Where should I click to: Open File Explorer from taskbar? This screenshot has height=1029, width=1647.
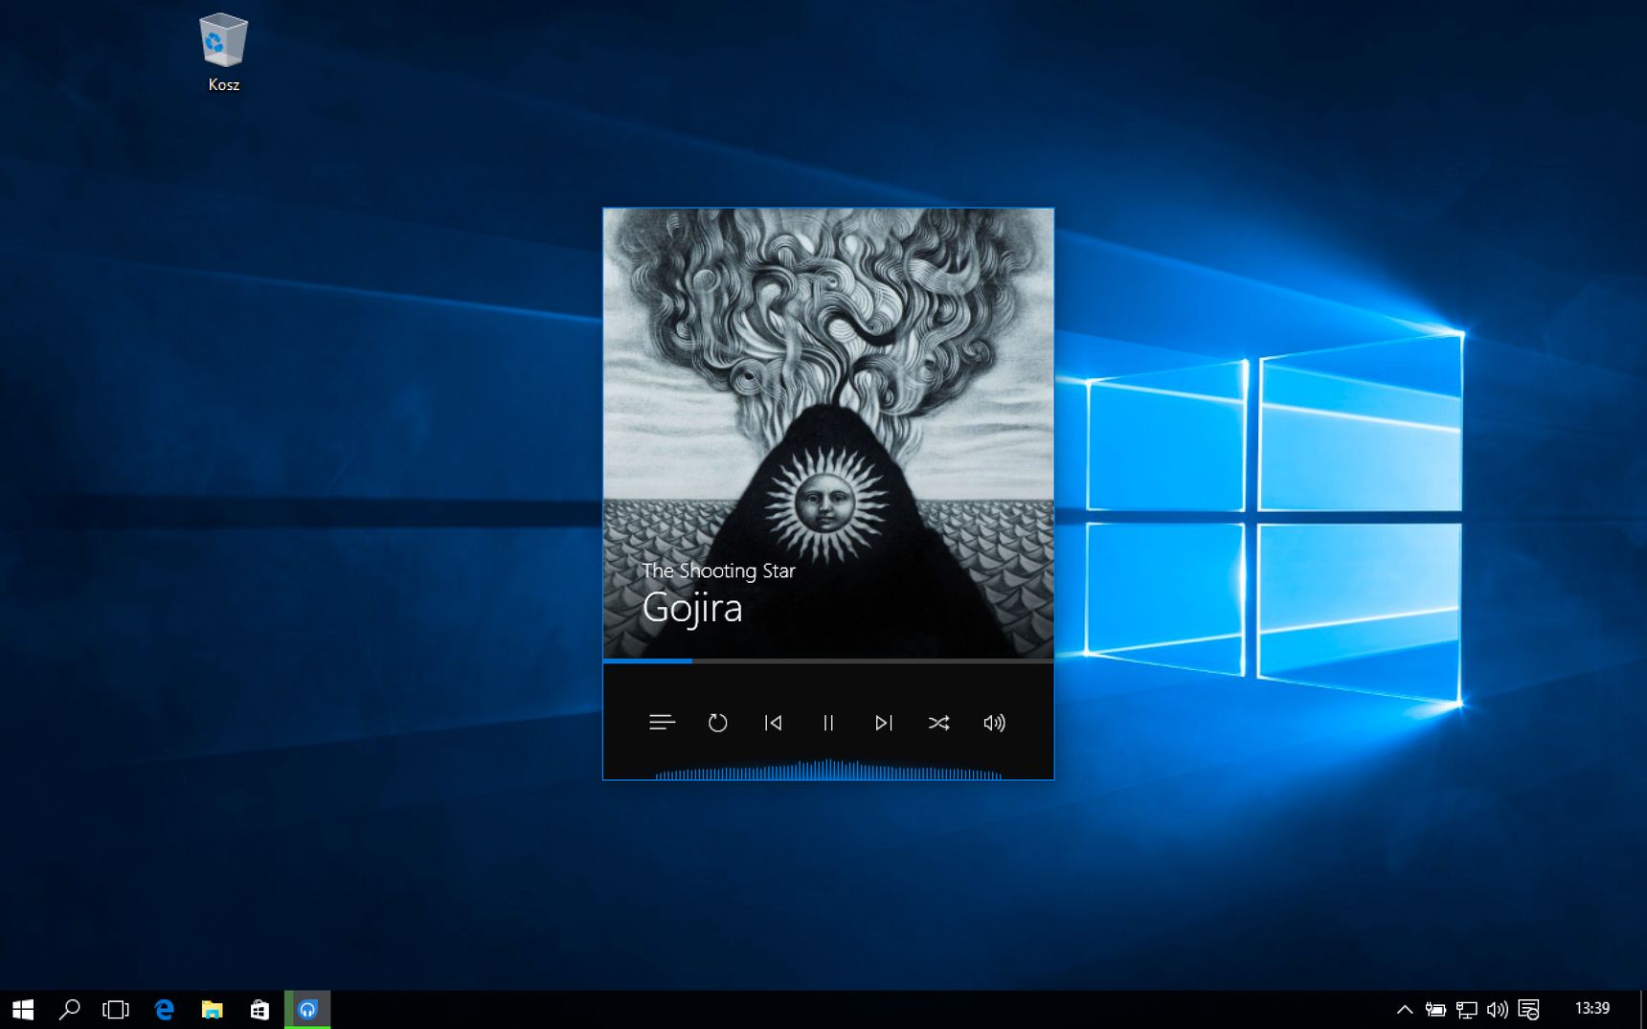(212, 1010)
